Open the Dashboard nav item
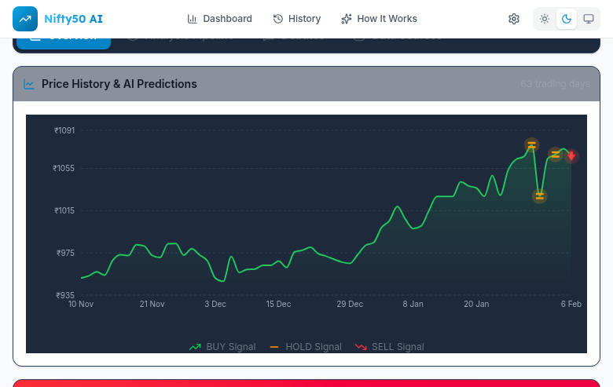The height and width of the screenshot is (387, 613). 219,19
